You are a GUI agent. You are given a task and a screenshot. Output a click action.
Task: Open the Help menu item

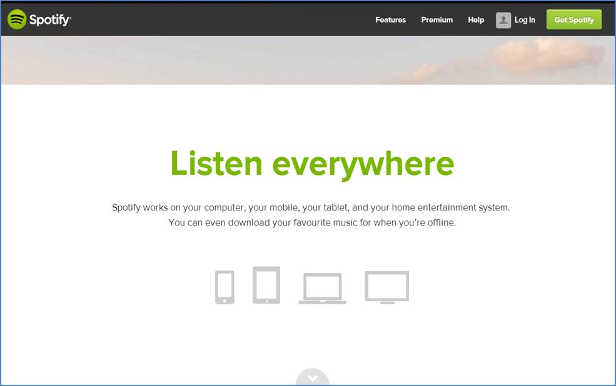475,20
